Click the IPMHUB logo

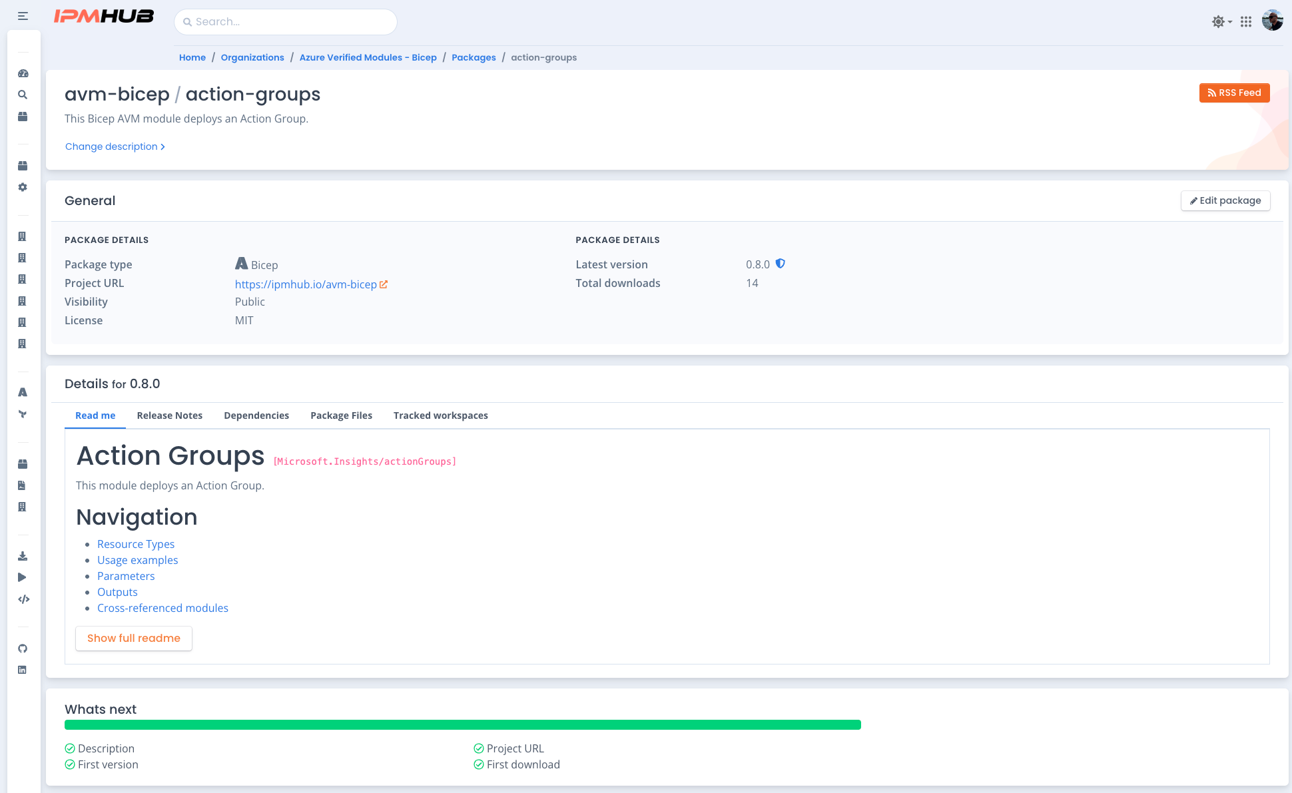click(104, 17)
